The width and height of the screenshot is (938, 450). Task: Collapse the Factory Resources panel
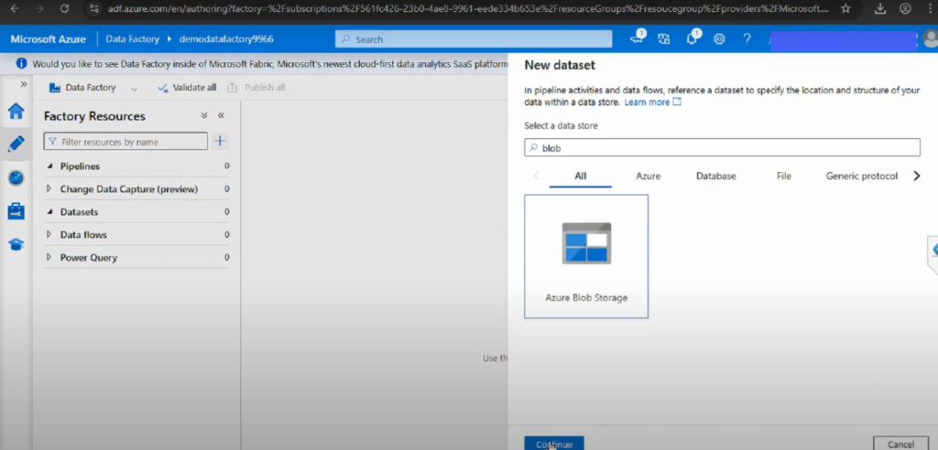[x=221, y=115]
